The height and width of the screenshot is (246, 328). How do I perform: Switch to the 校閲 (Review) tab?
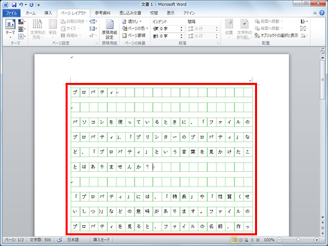(154, 13)
